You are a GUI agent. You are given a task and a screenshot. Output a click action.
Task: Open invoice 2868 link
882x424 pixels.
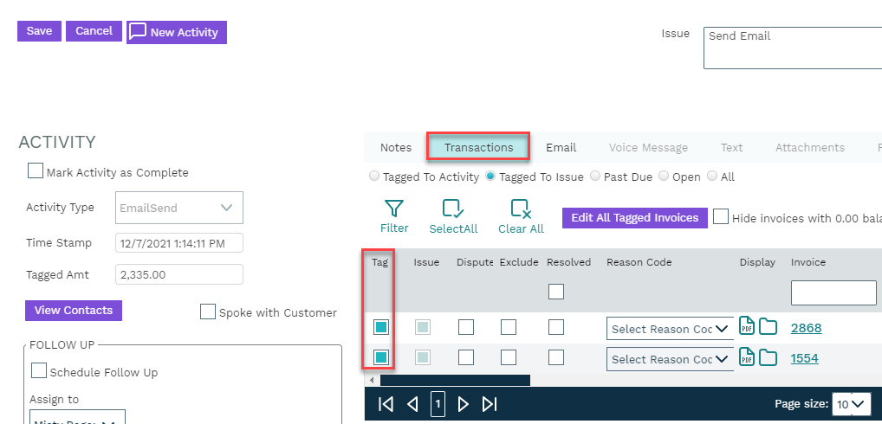pos(806,328)
